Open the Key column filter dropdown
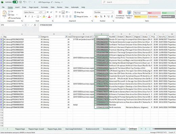 point(39,37)
